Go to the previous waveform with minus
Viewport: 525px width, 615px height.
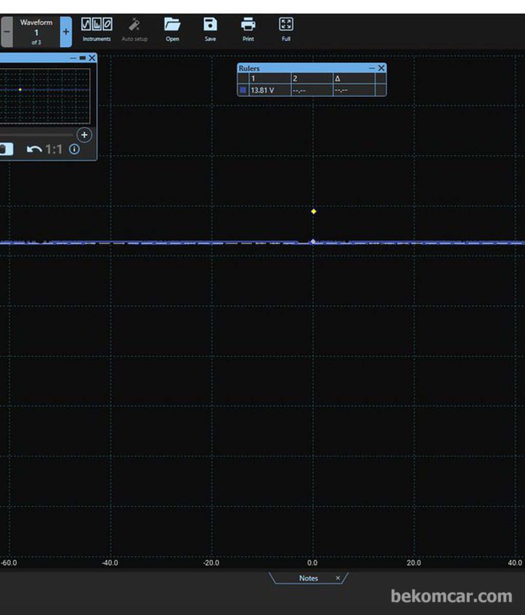[6, 32]
